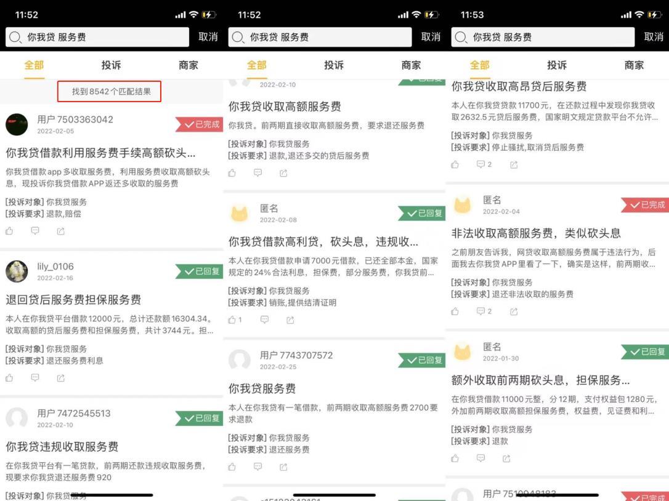The height and width of the screenshot is (501, 669).
Task: Open comments on 非法收取高额服务费 post
Action: point(484,311)
